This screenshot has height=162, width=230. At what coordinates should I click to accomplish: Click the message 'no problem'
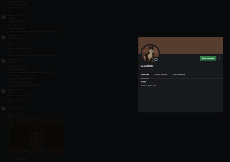[12, 18]
